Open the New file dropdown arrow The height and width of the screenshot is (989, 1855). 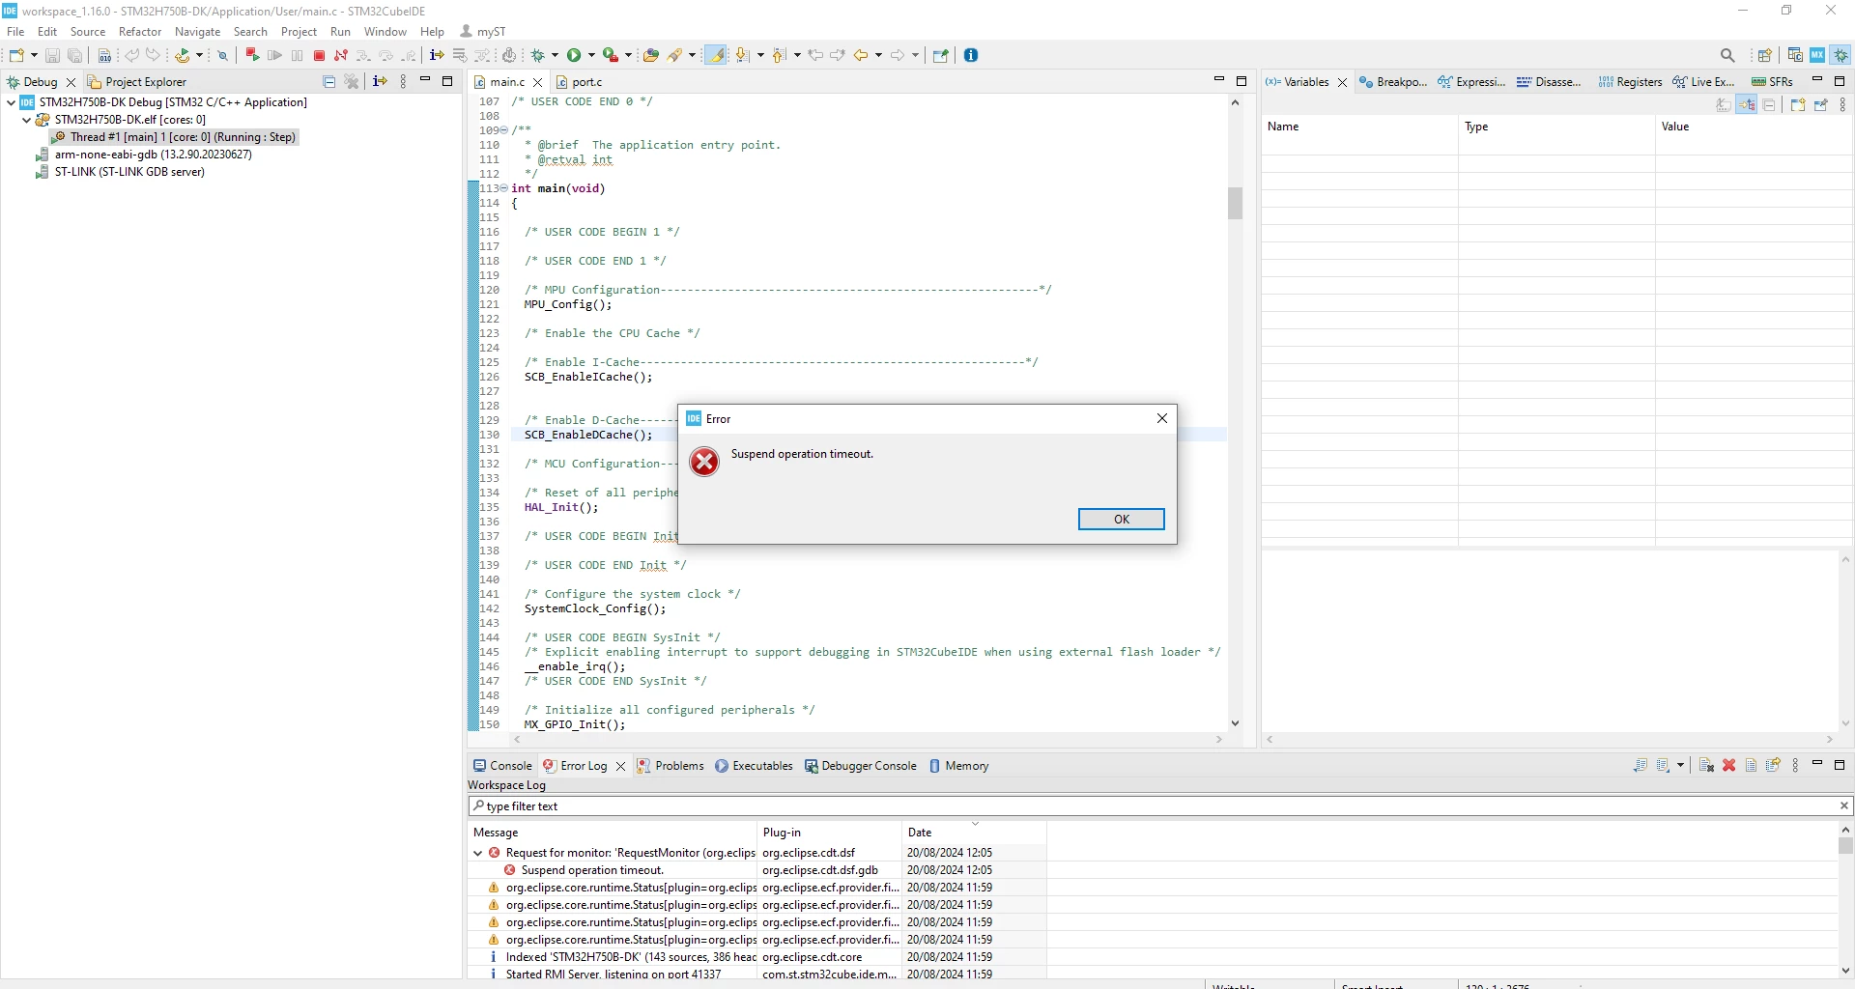click(34, 55)
